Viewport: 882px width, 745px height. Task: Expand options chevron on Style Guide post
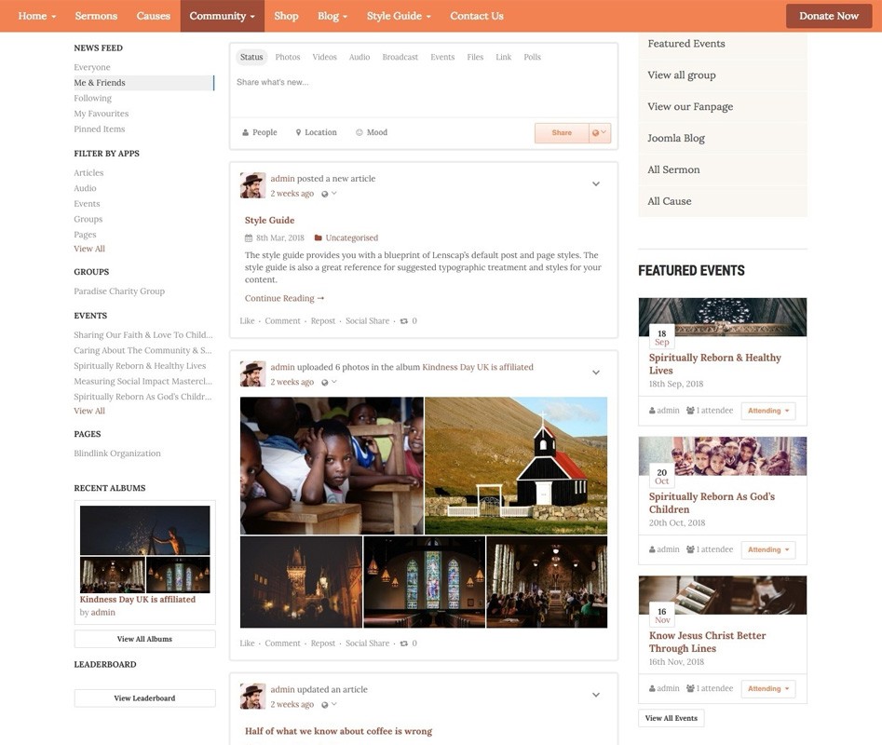[x=596, y=184]
